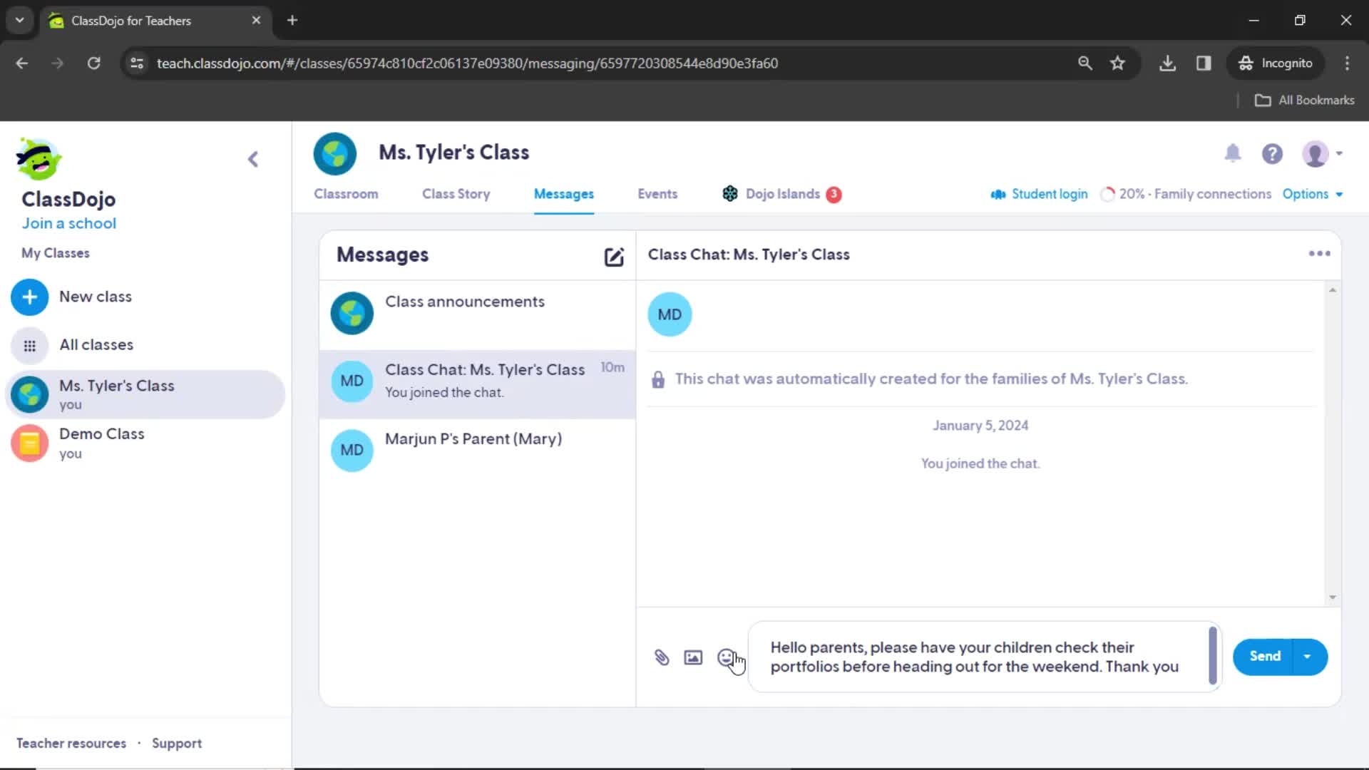Open the emoji picker icon

[726, 657]
